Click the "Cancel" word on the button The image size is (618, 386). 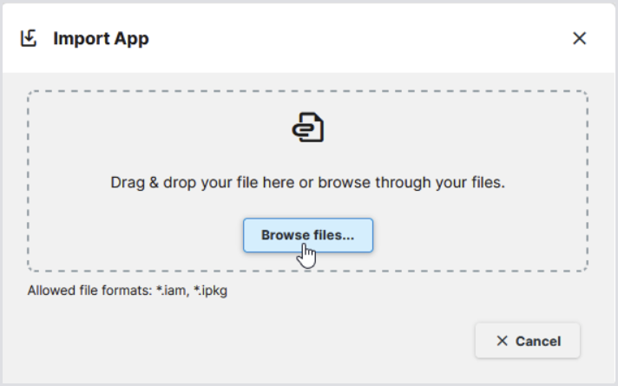pos(538,341)
